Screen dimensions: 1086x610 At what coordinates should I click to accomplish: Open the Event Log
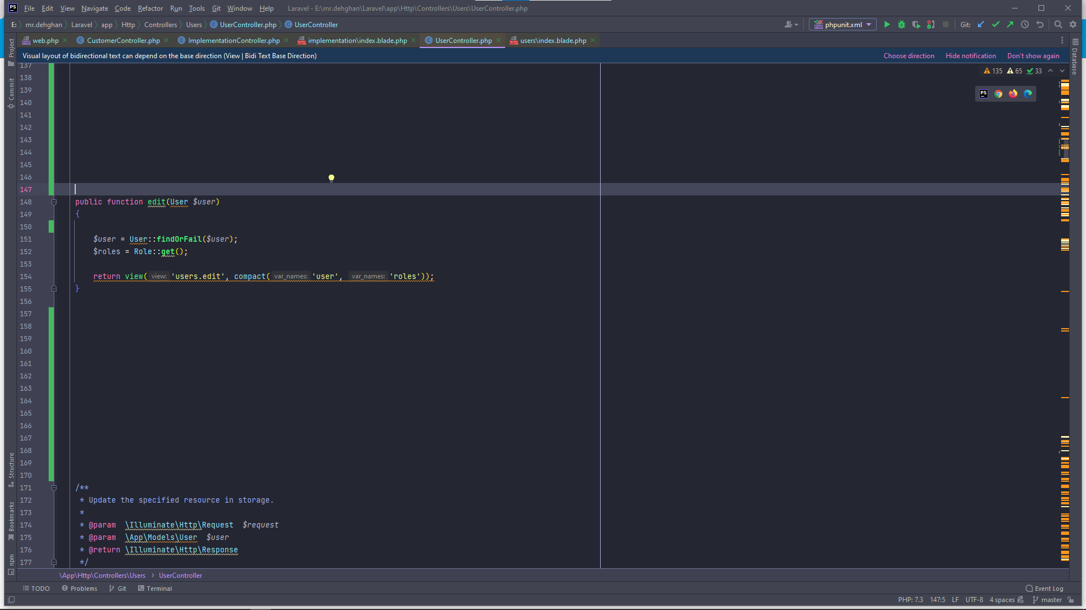pyautogui.click(x=1044, y=589)
